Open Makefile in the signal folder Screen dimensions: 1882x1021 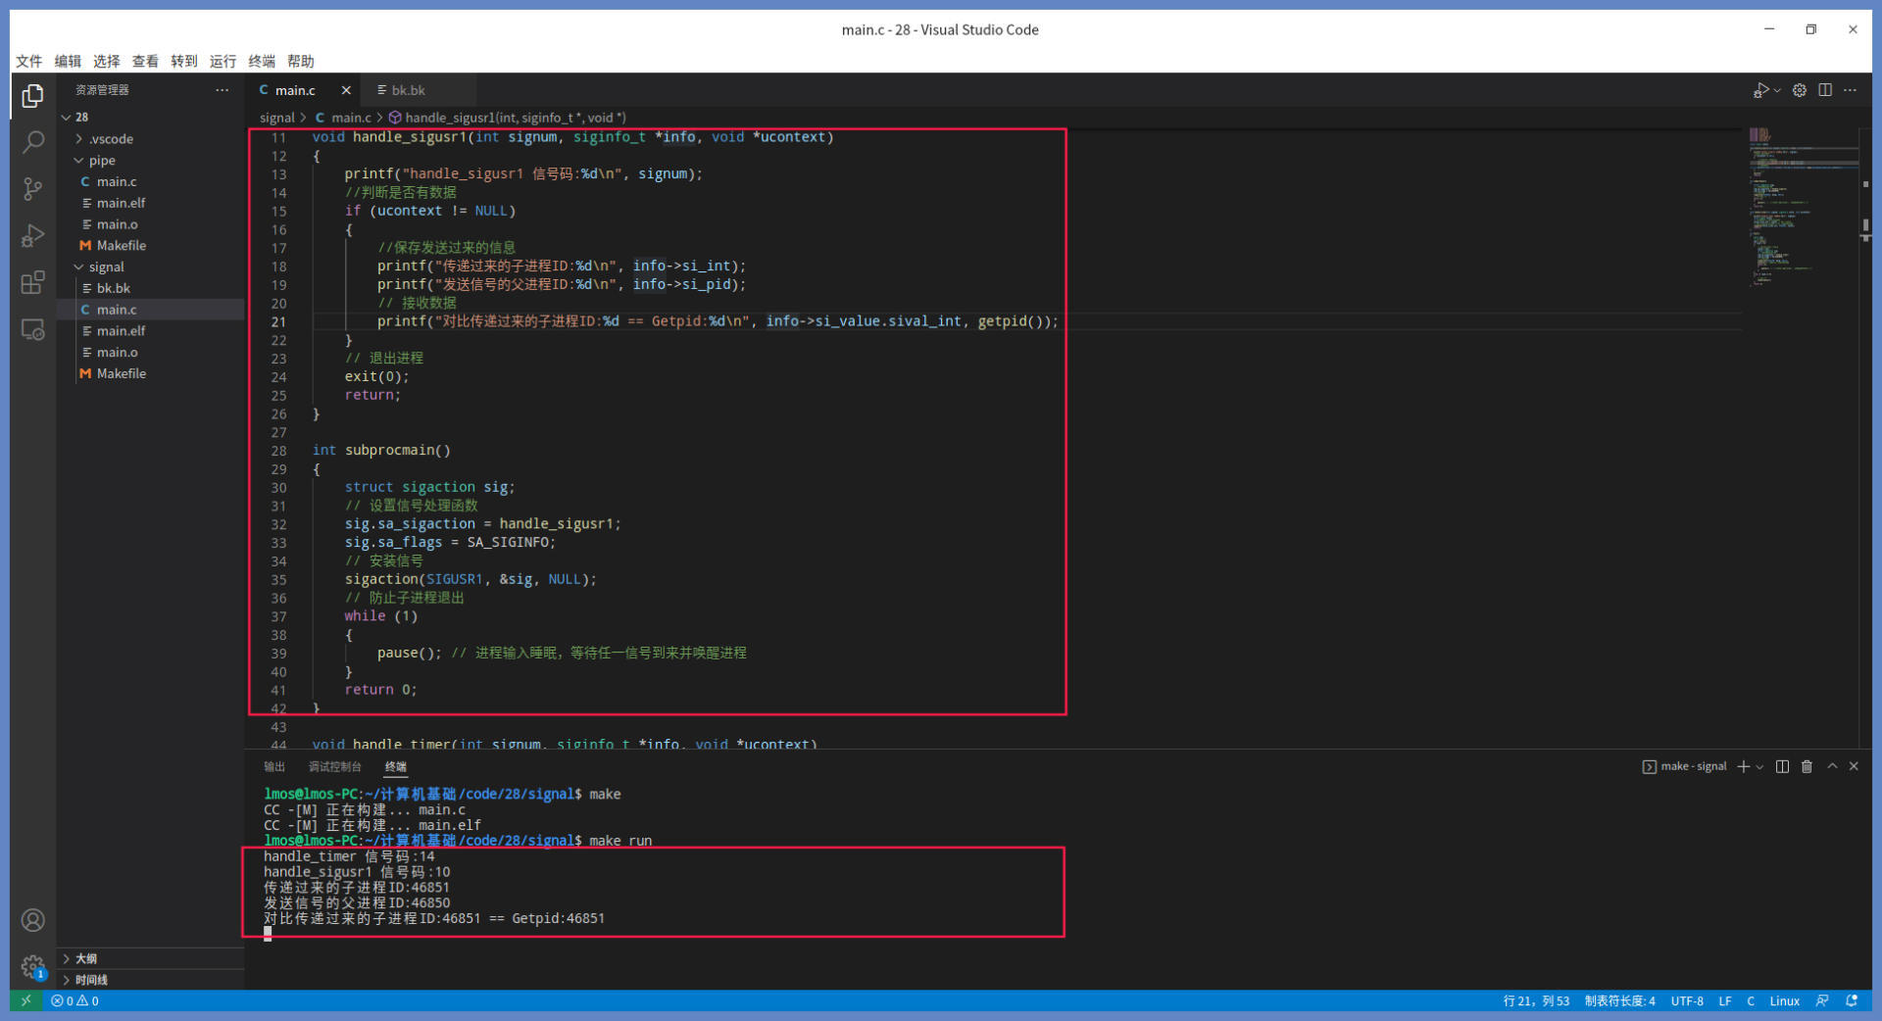click(x=121, y=373)
